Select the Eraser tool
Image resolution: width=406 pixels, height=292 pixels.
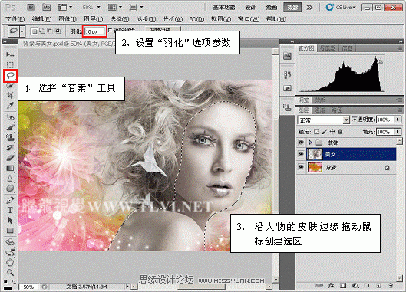[x=10, y=158]
